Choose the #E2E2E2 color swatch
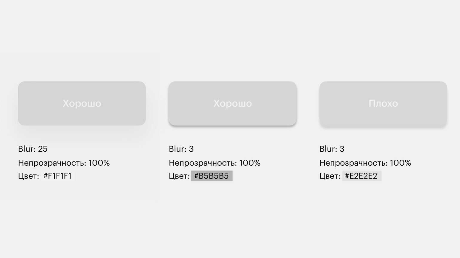Viewport: 460px width, 258px height. click(x=361, y=176)
